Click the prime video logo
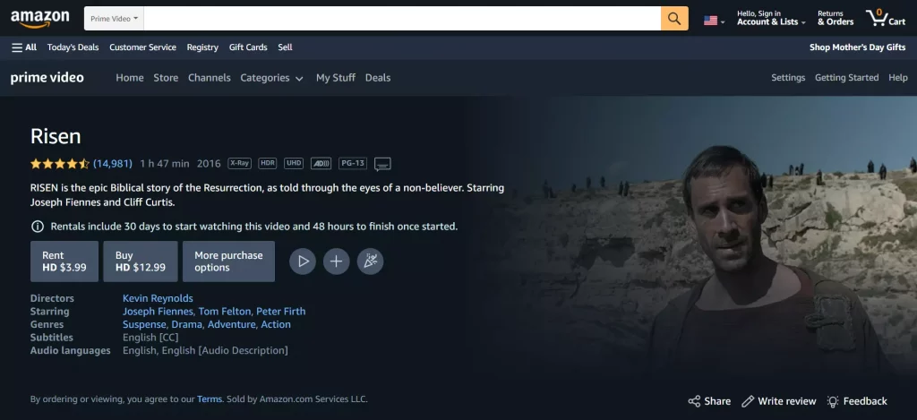 [47, 78]
